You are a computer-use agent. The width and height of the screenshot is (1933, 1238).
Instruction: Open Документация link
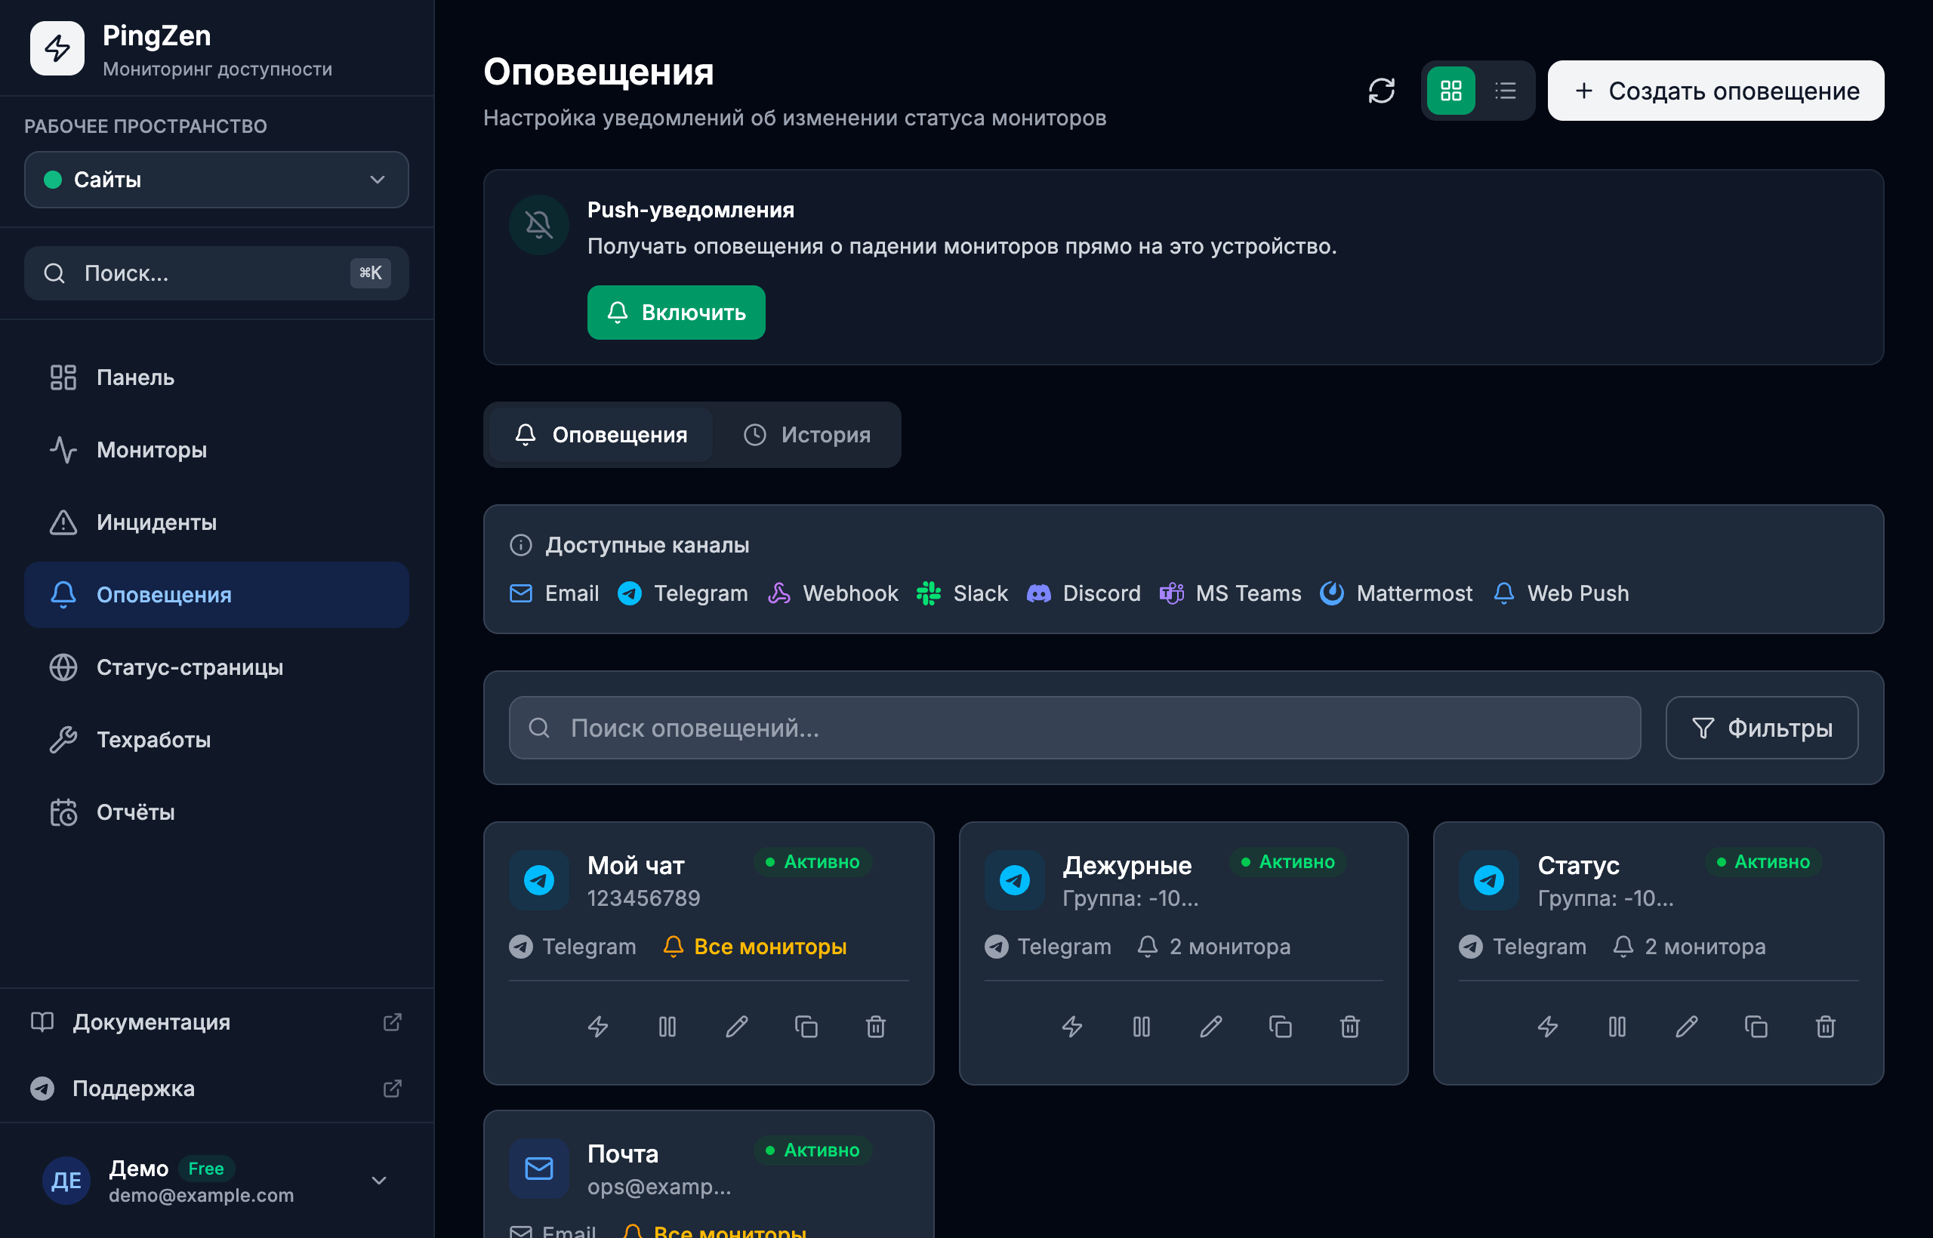216,1022
